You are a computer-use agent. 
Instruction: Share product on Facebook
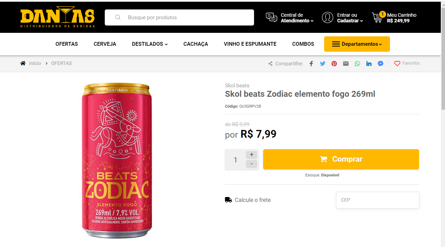coord(311,64)
